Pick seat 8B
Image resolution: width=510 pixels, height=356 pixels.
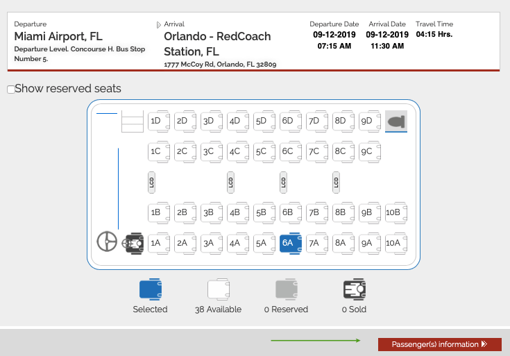tap(343, 213)
